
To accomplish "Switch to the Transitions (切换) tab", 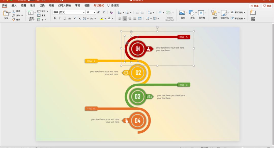I will 42,5.
